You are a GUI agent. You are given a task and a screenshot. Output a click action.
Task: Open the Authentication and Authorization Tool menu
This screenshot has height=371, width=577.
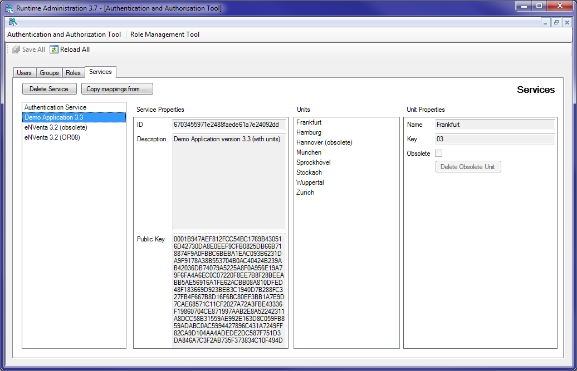coord(63,34)
